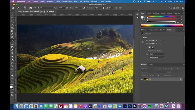Switch to the Kanały tab
Viewport: 195px width, 110px height.
pyautogui.click(x=151, y=65)
